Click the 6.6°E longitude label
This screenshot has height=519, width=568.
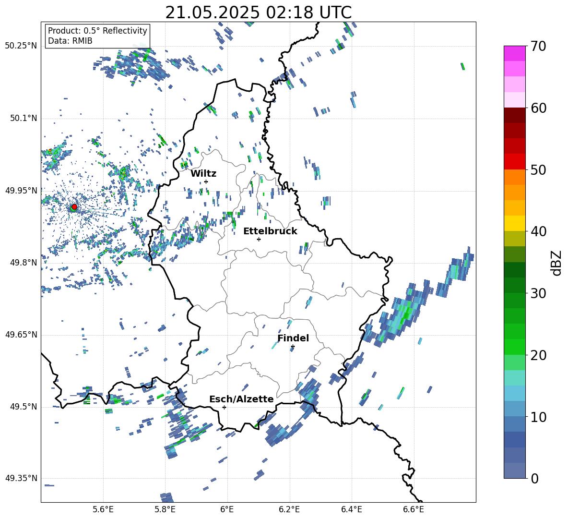click(x=414, y=509)
